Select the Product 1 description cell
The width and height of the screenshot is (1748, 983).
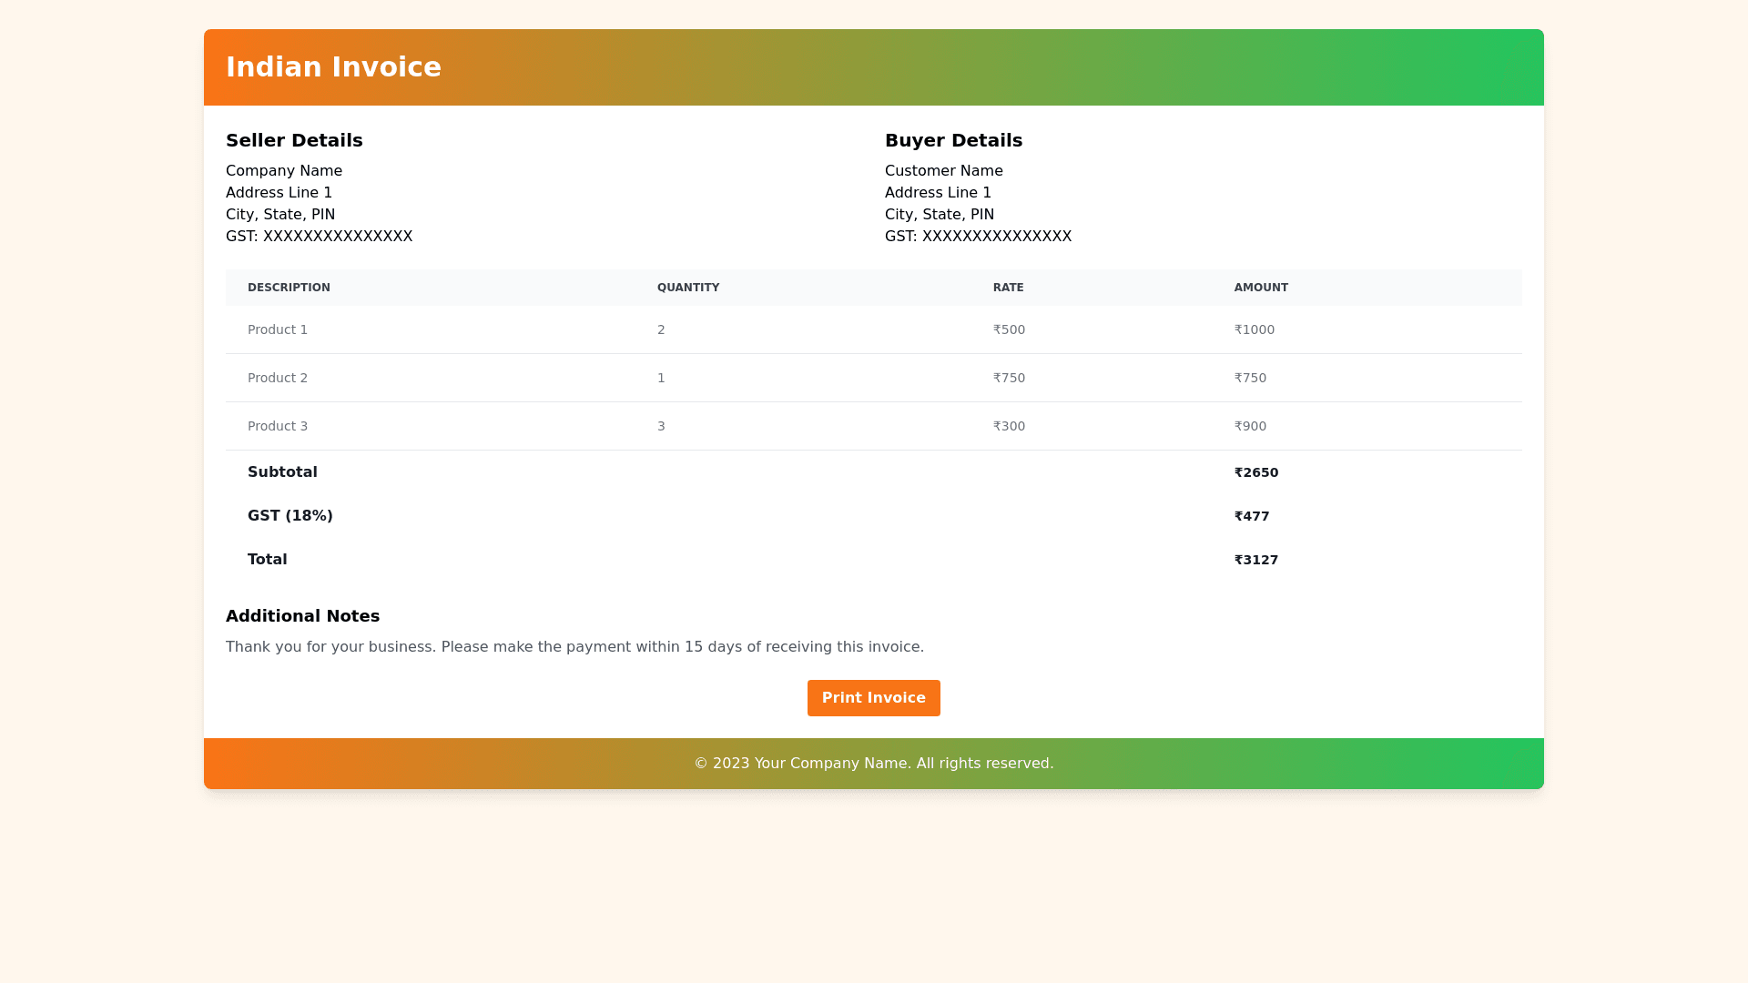click(278, 329)
